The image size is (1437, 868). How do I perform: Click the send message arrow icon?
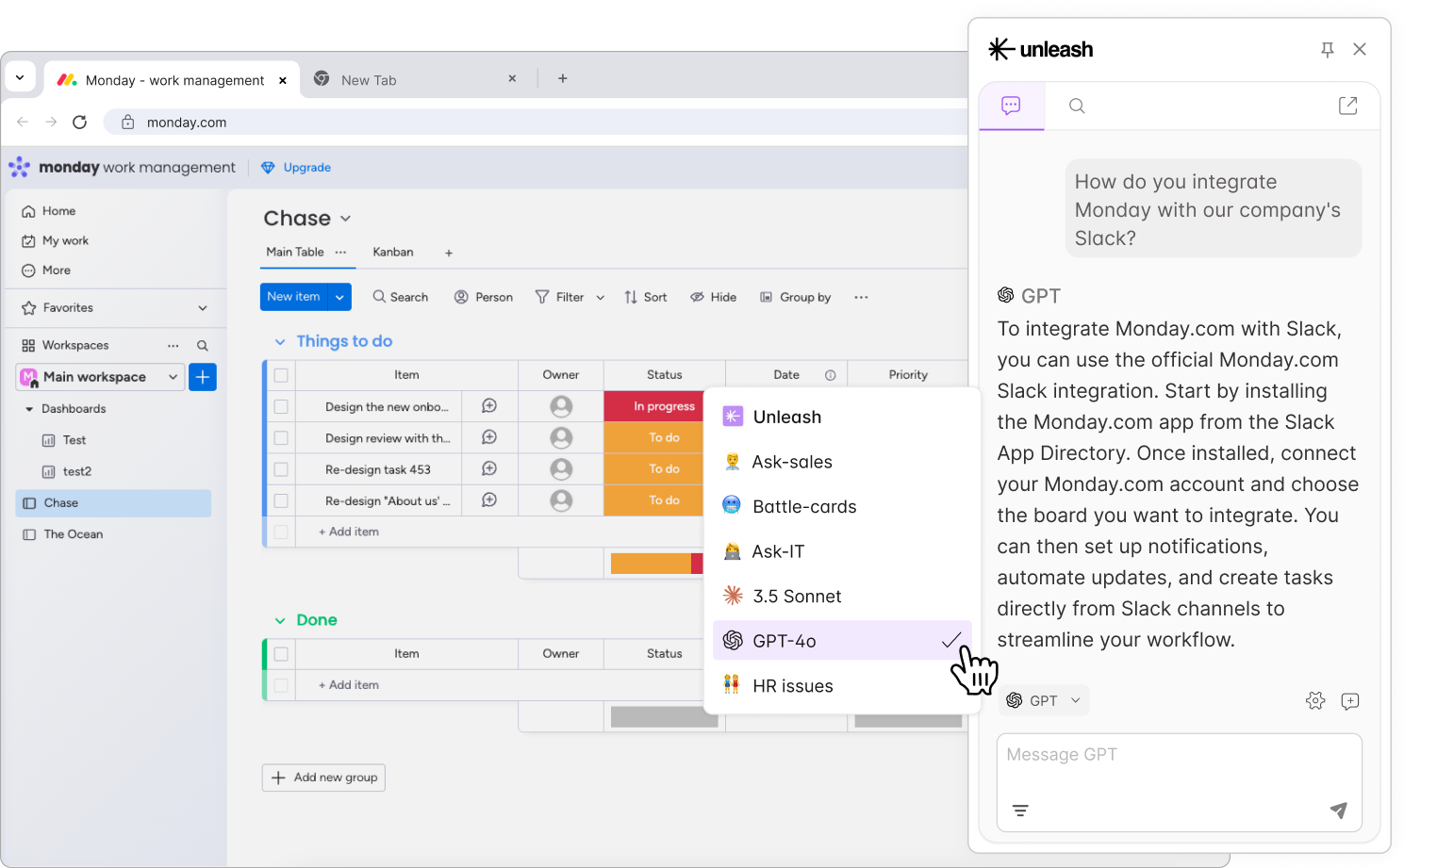tap(1339, 810)
